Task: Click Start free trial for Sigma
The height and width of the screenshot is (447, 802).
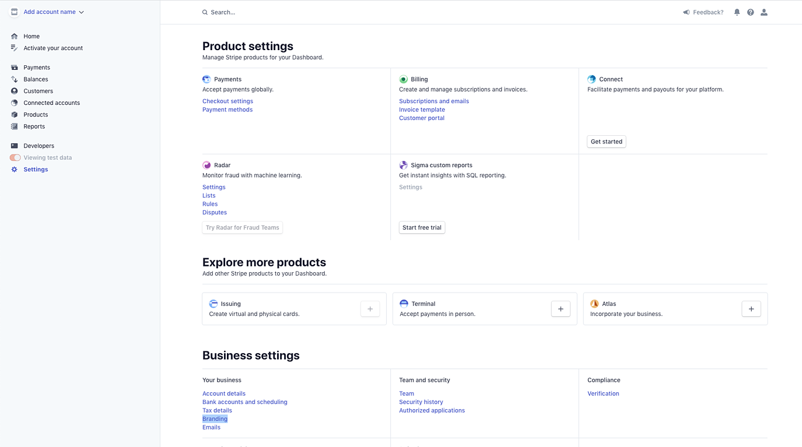Action: [x=422, y=227]
